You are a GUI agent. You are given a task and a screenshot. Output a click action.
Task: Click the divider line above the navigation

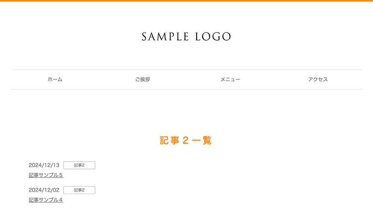[x=186, y=70]
